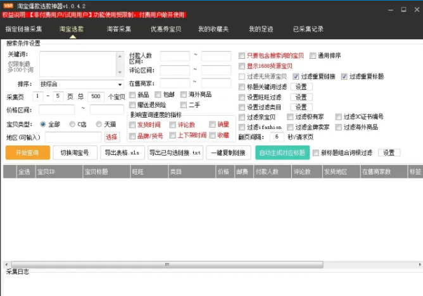
Task: Check the 品牌/货号 checkbox
Action: 132,136
